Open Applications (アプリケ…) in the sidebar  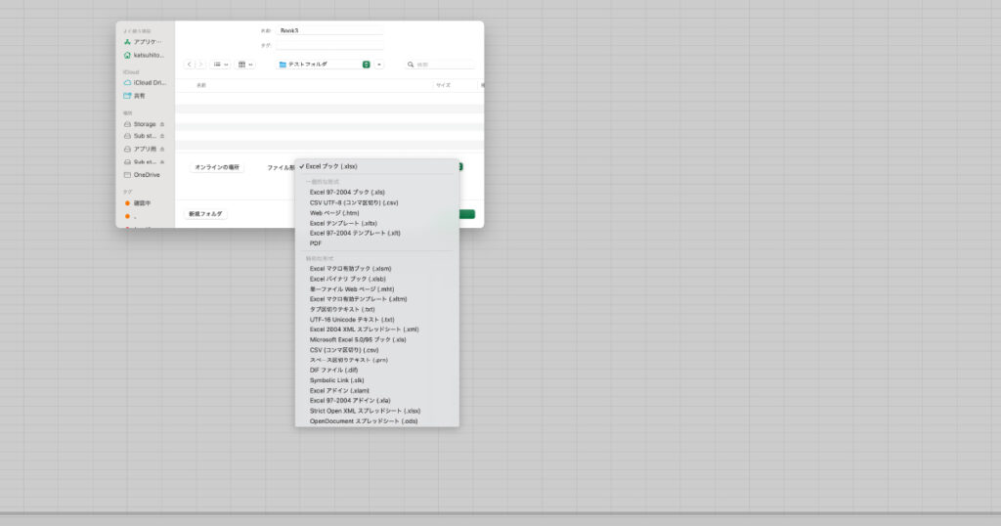143,42
